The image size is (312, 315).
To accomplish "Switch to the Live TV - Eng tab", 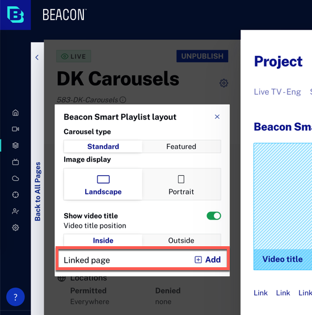I will pyautogui.click(x=277, y=92).
